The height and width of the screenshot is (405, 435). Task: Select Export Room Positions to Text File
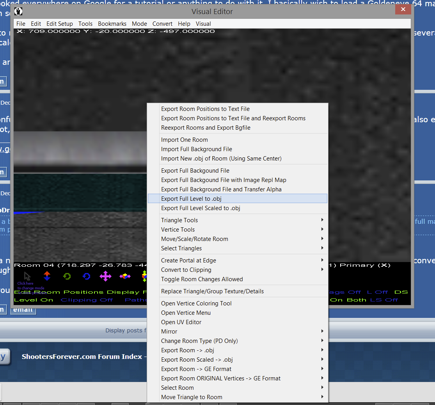pyautogui.click(x=238, y=109)
